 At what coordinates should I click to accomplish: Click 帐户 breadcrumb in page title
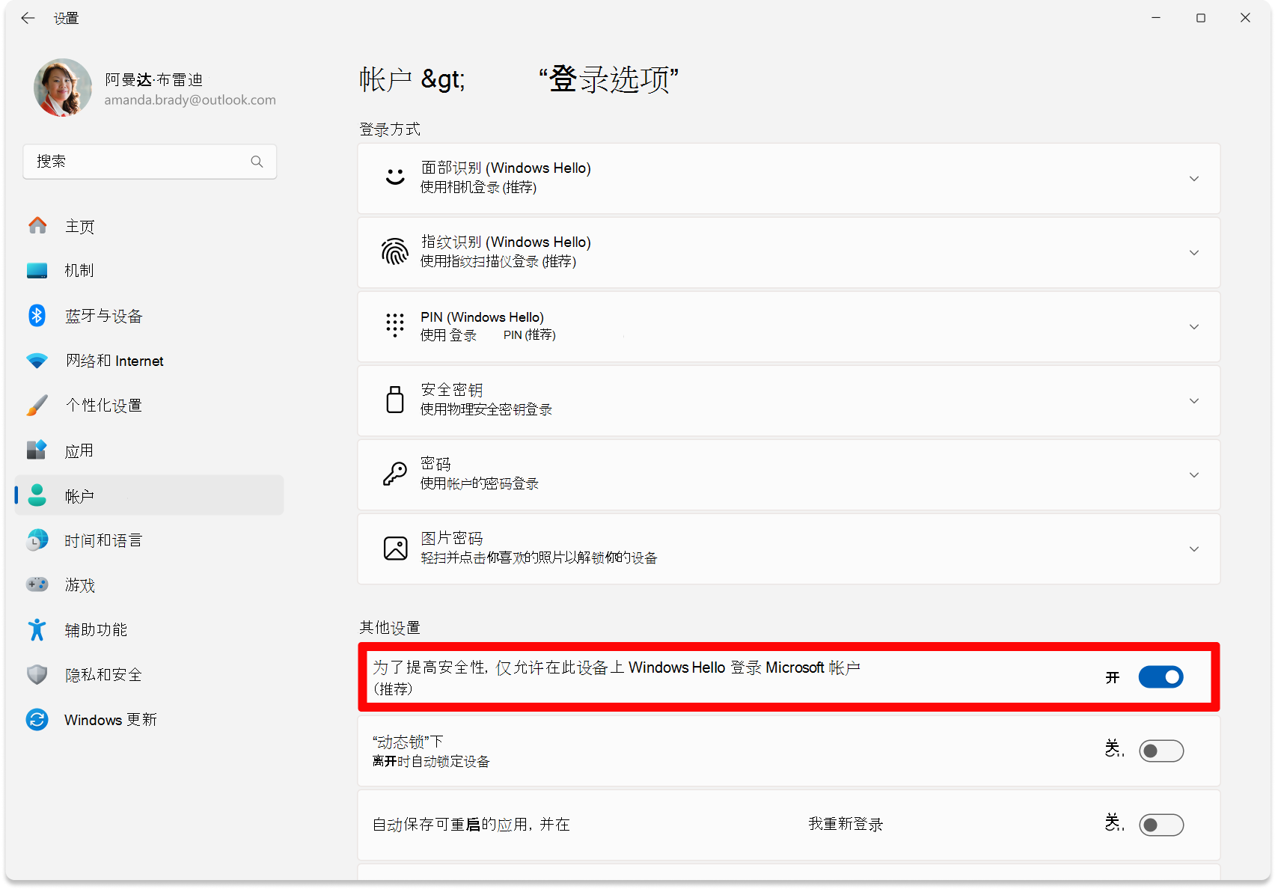pyautogui.click(x=385, y=79)
